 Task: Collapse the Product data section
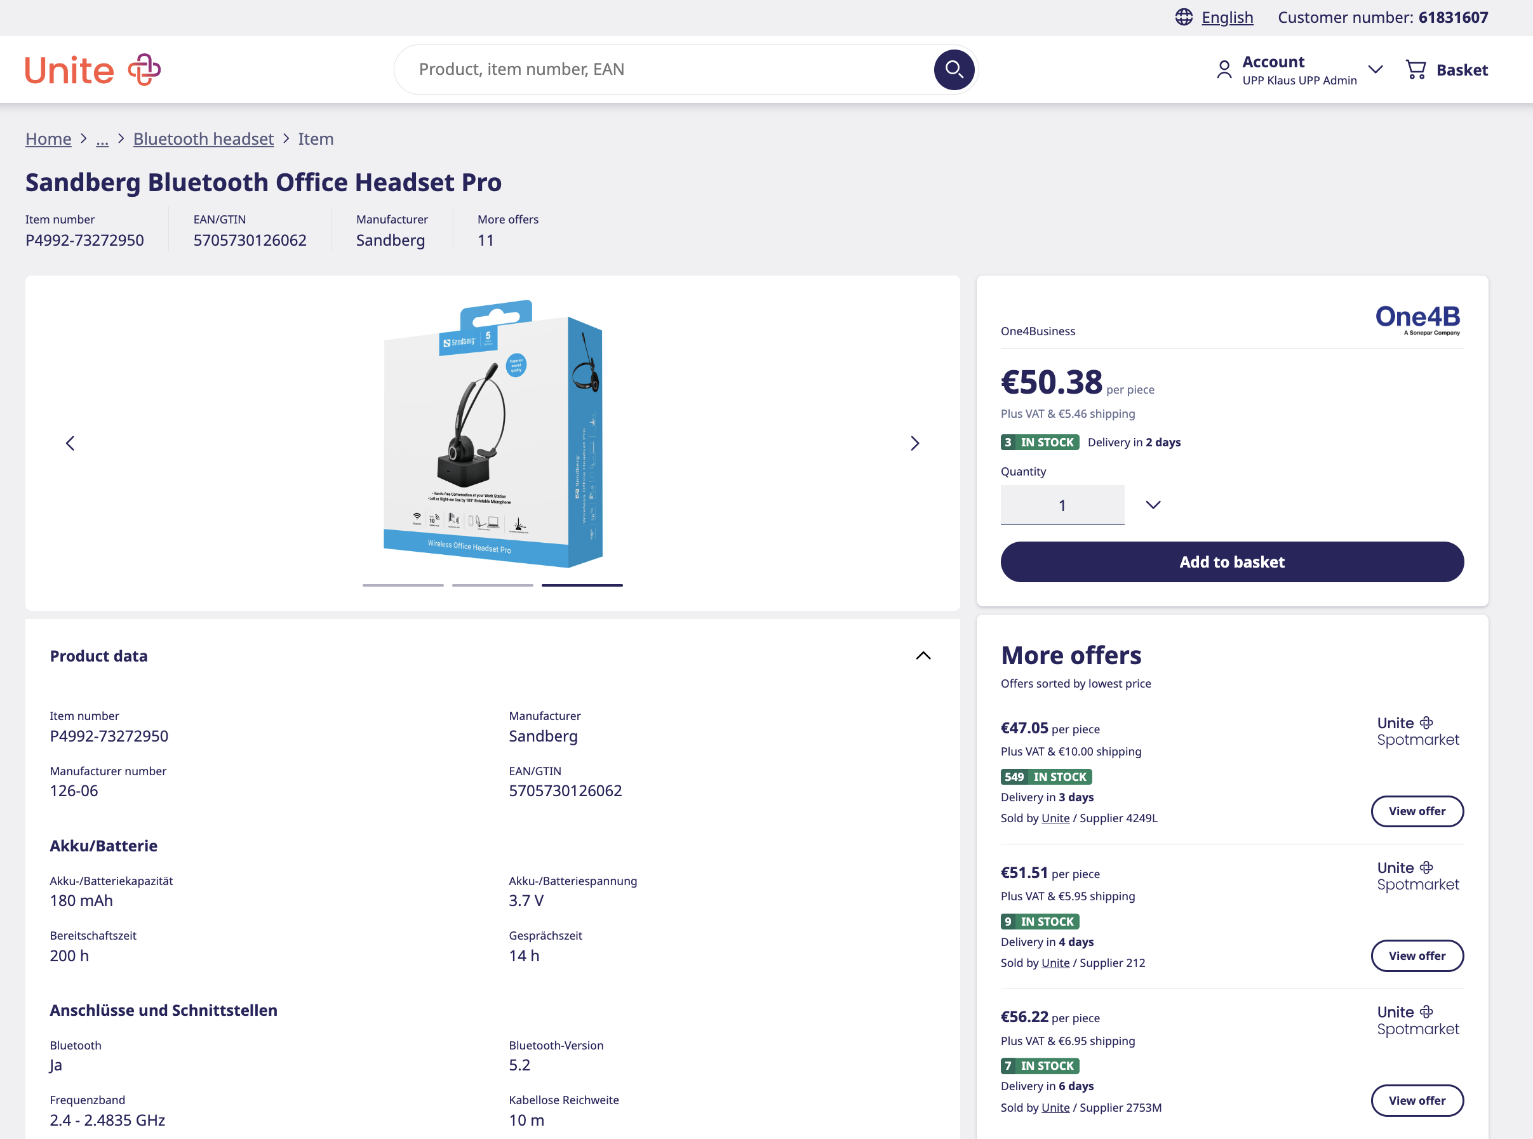[923, 656]
